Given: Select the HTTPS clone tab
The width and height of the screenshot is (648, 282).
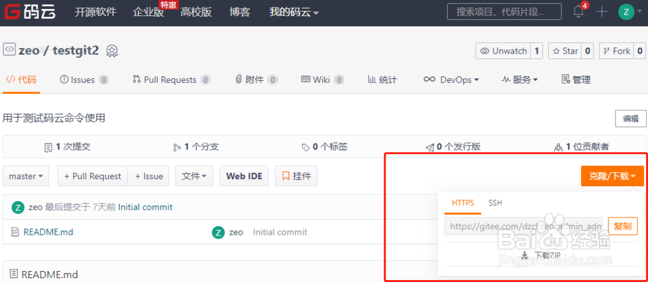Looking at the screenshot, I should (x=463, y=203).
